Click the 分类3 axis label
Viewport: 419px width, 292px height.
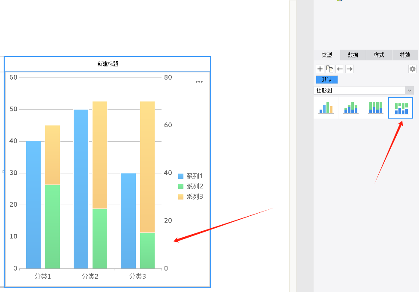(x=138, y=277)
